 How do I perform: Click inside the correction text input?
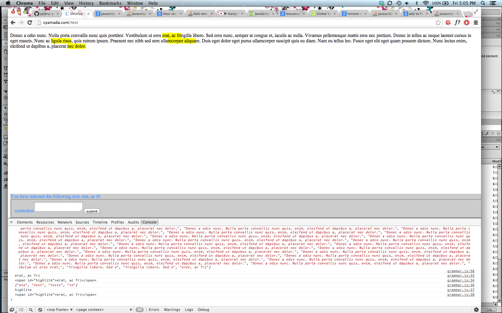coord(58,207)
